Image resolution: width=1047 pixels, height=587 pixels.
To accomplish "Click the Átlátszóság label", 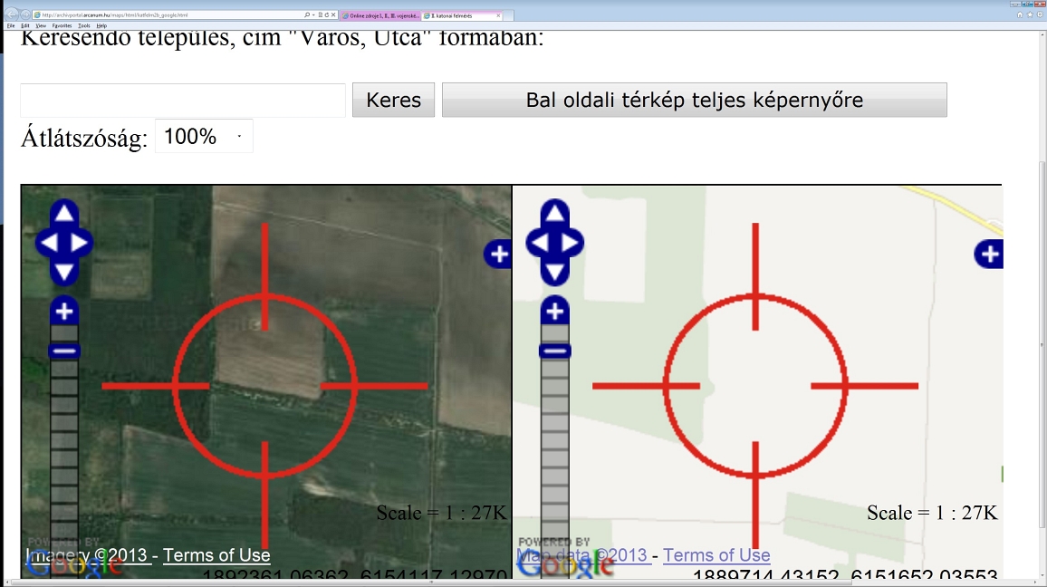I will 84,139.
